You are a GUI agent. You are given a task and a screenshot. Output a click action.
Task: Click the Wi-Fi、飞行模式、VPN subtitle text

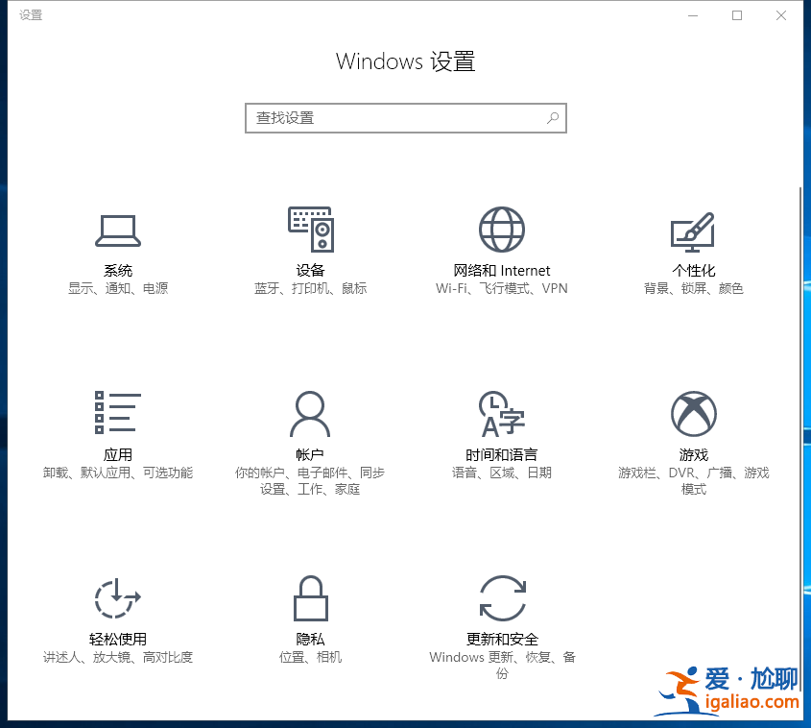click(x=501, y=287)
